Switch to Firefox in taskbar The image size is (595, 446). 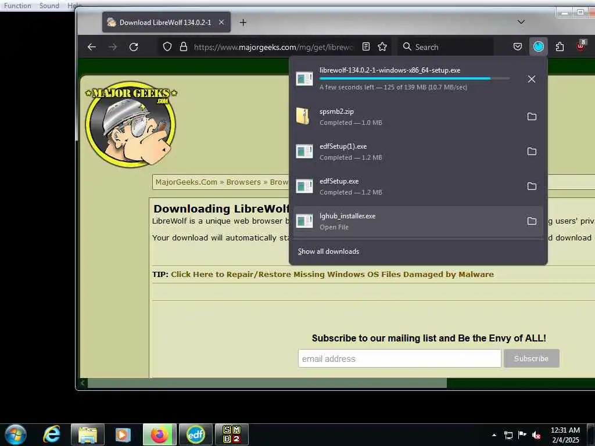coord(160,434)
